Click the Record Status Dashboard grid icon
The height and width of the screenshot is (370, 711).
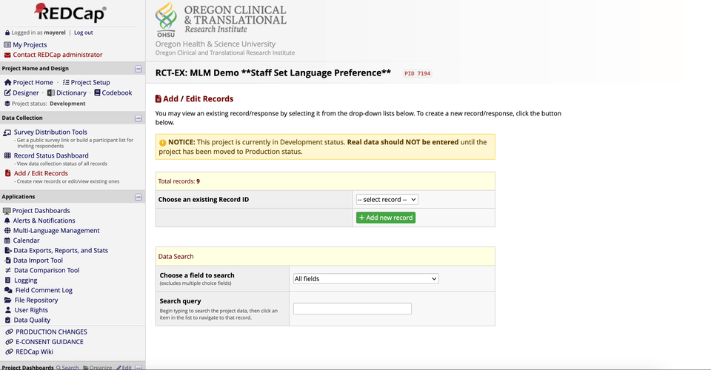pyautogui.click(x=7, y=155)
